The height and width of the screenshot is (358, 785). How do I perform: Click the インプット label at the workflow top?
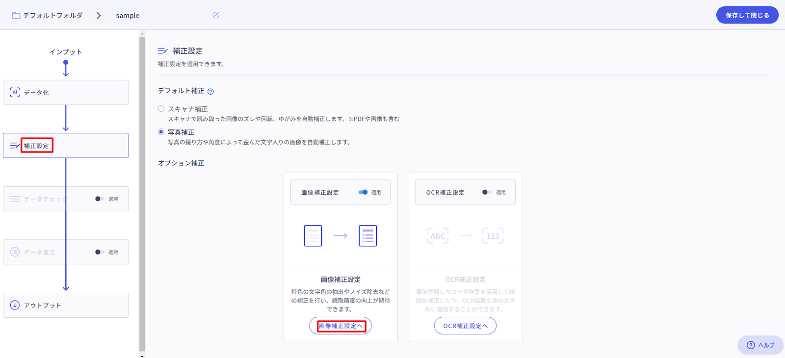coord(66,52)
